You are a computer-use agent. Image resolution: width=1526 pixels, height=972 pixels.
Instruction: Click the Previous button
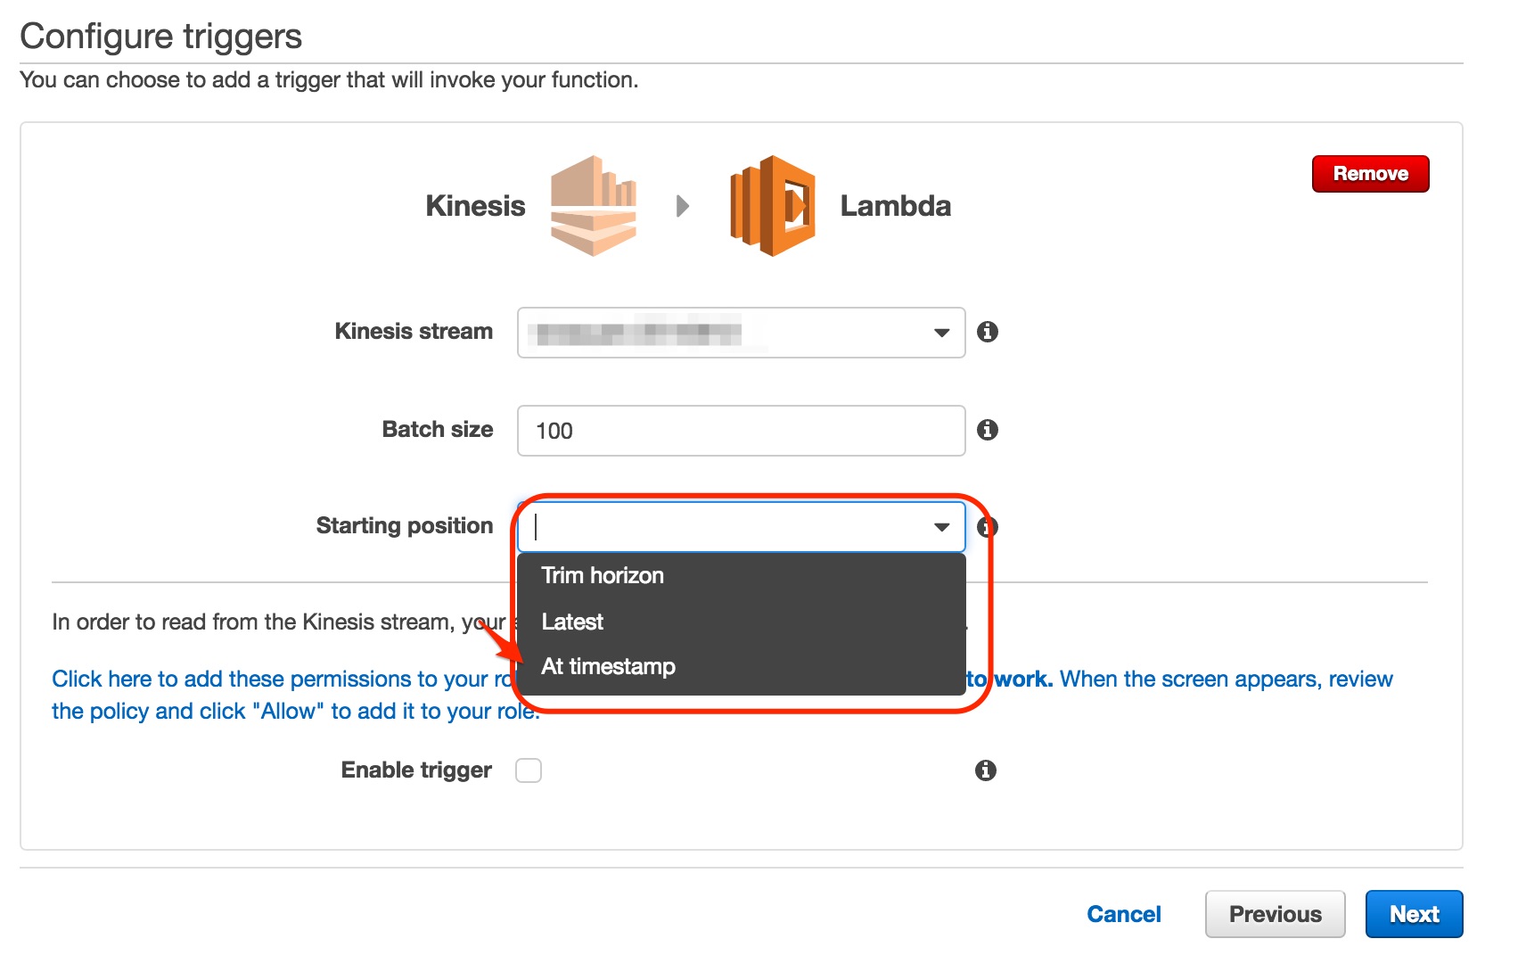1275,913
